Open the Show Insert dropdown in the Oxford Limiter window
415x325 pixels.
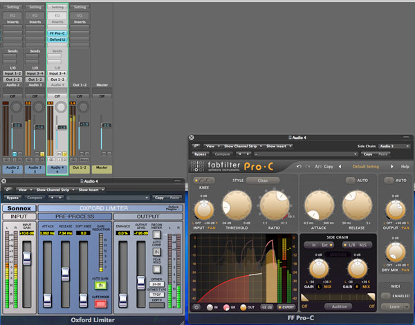[x=91, y=189]
